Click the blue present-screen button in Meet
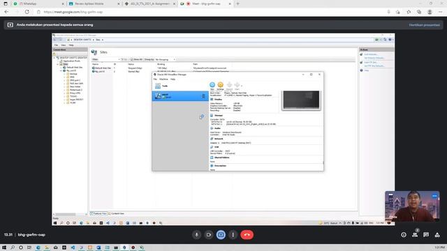 pyautogui.click(x=221, y=235)
